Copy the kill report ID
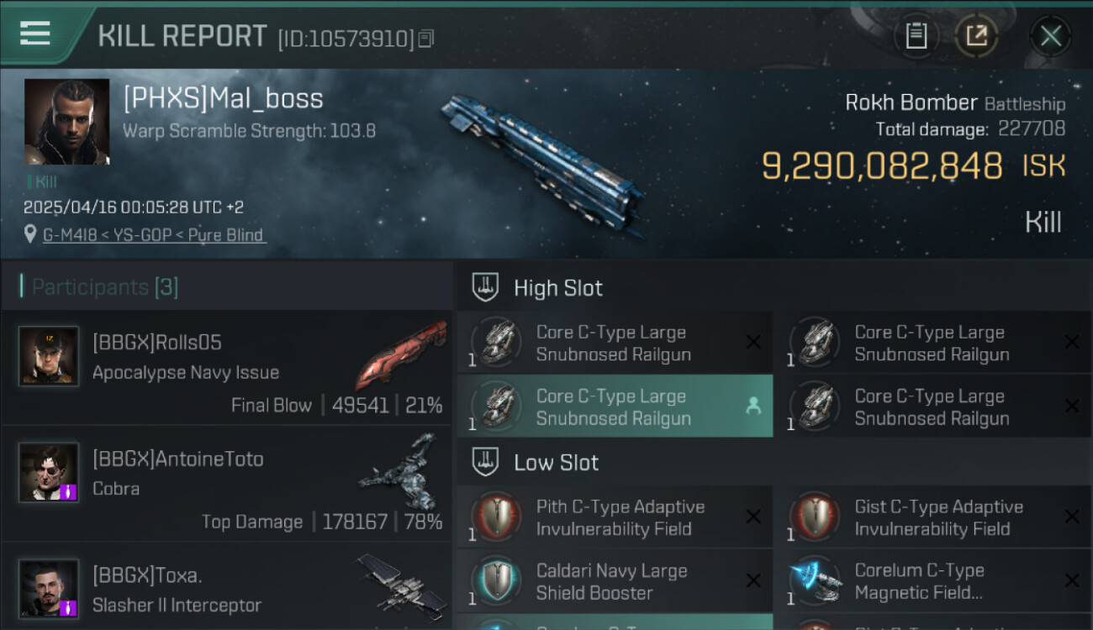 [x=426, y=39]
